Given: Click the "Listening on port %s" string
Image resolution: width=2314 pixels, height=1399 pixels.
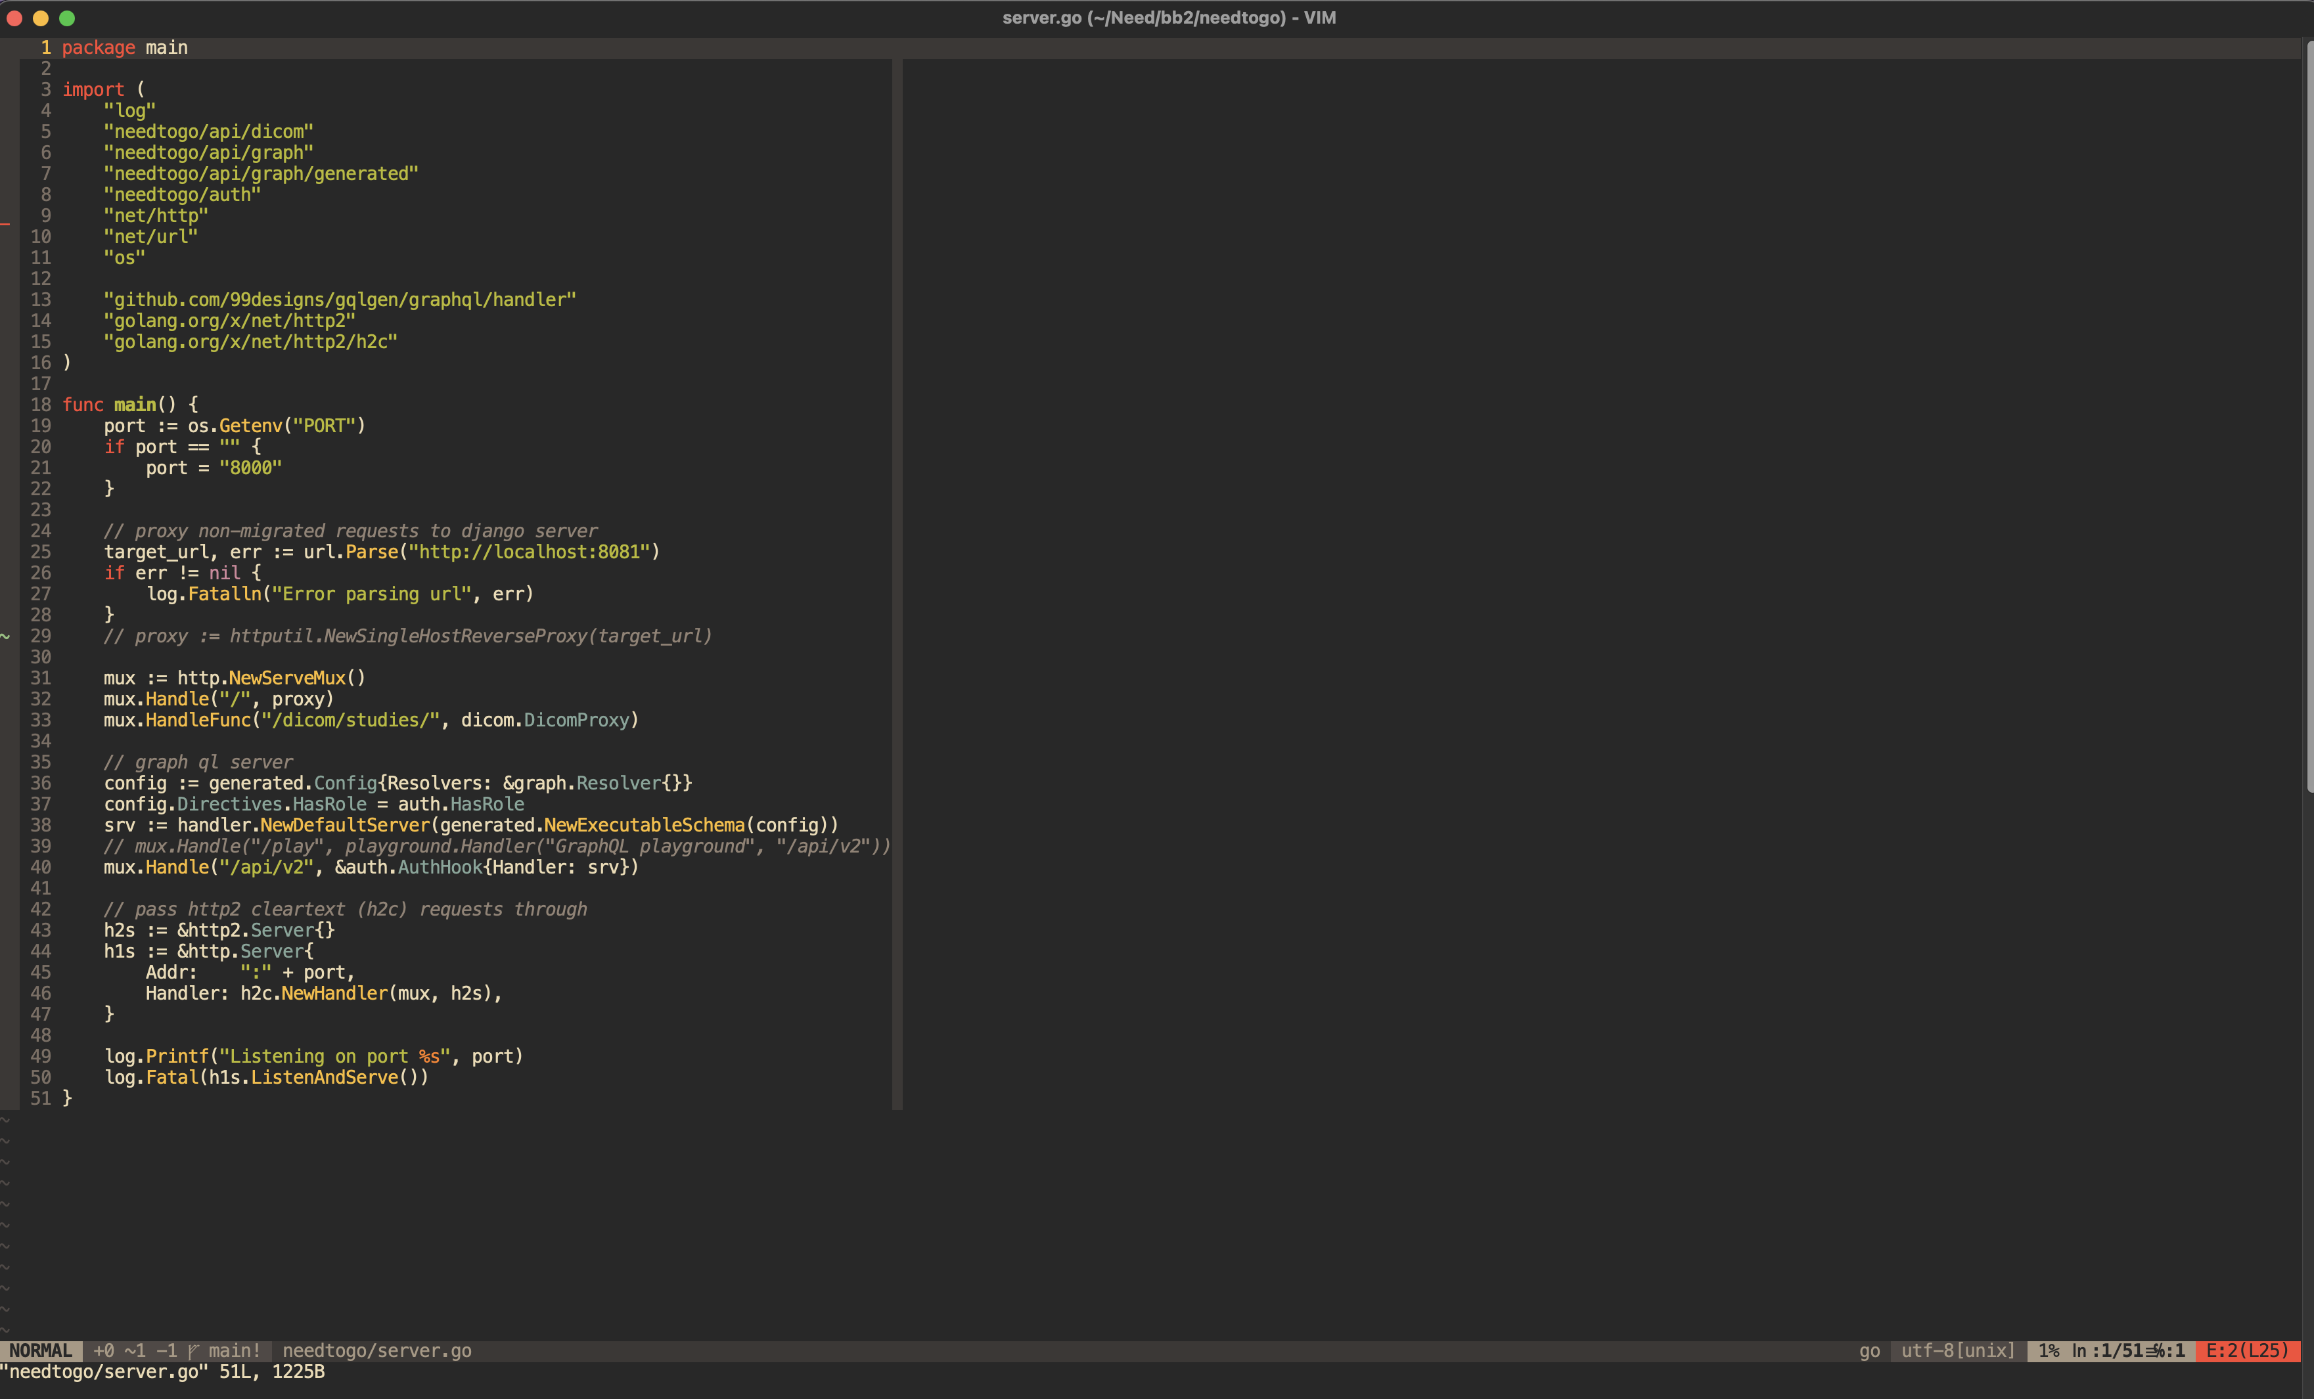Looking at the screenshot, I should 334,1056.
